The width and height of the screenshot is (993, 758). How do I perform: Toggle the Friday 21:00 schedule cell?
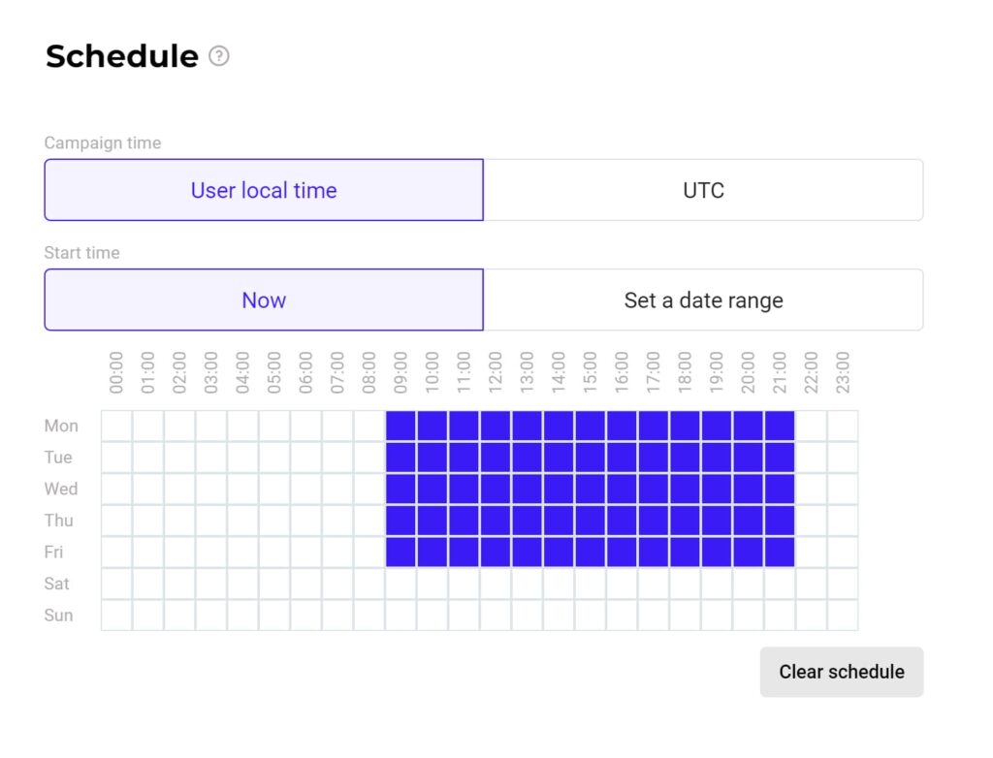click(x=780, y=552)
